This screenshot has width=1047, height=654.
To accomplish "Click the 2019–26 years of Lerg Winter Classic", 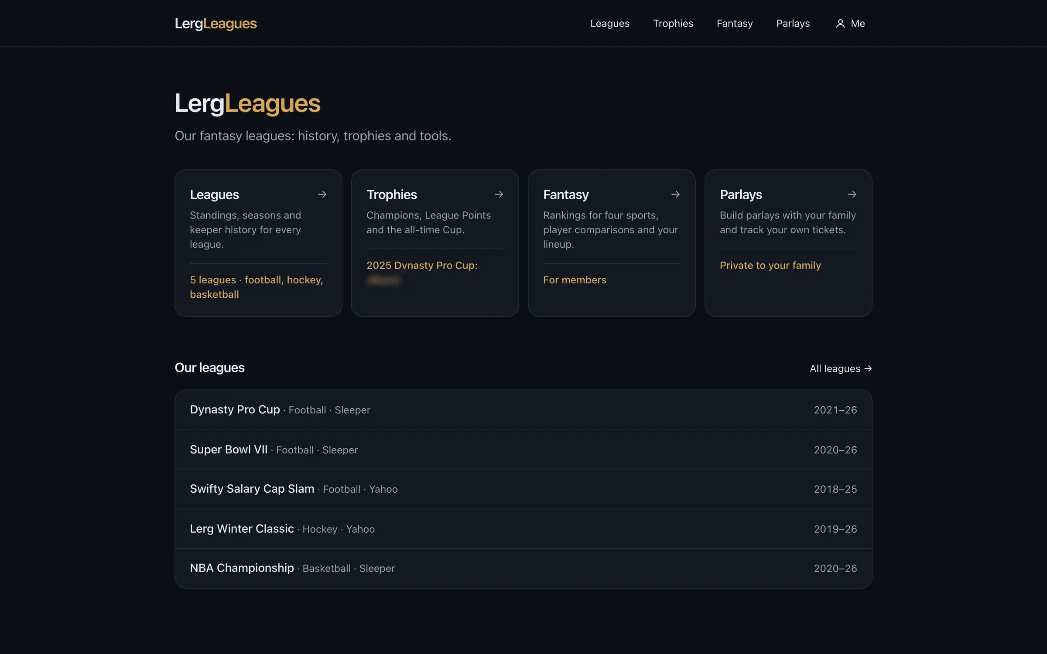I will (x=835, y=529).
